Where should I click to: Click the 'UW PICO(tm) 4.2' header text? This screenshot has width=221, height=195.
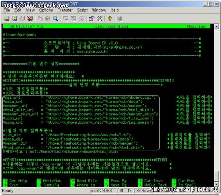click(26, 27)
